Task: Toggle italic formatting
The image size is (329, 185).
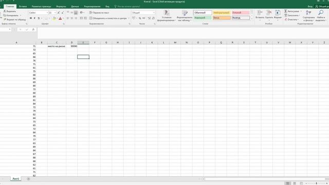Action: click(34, 18)
